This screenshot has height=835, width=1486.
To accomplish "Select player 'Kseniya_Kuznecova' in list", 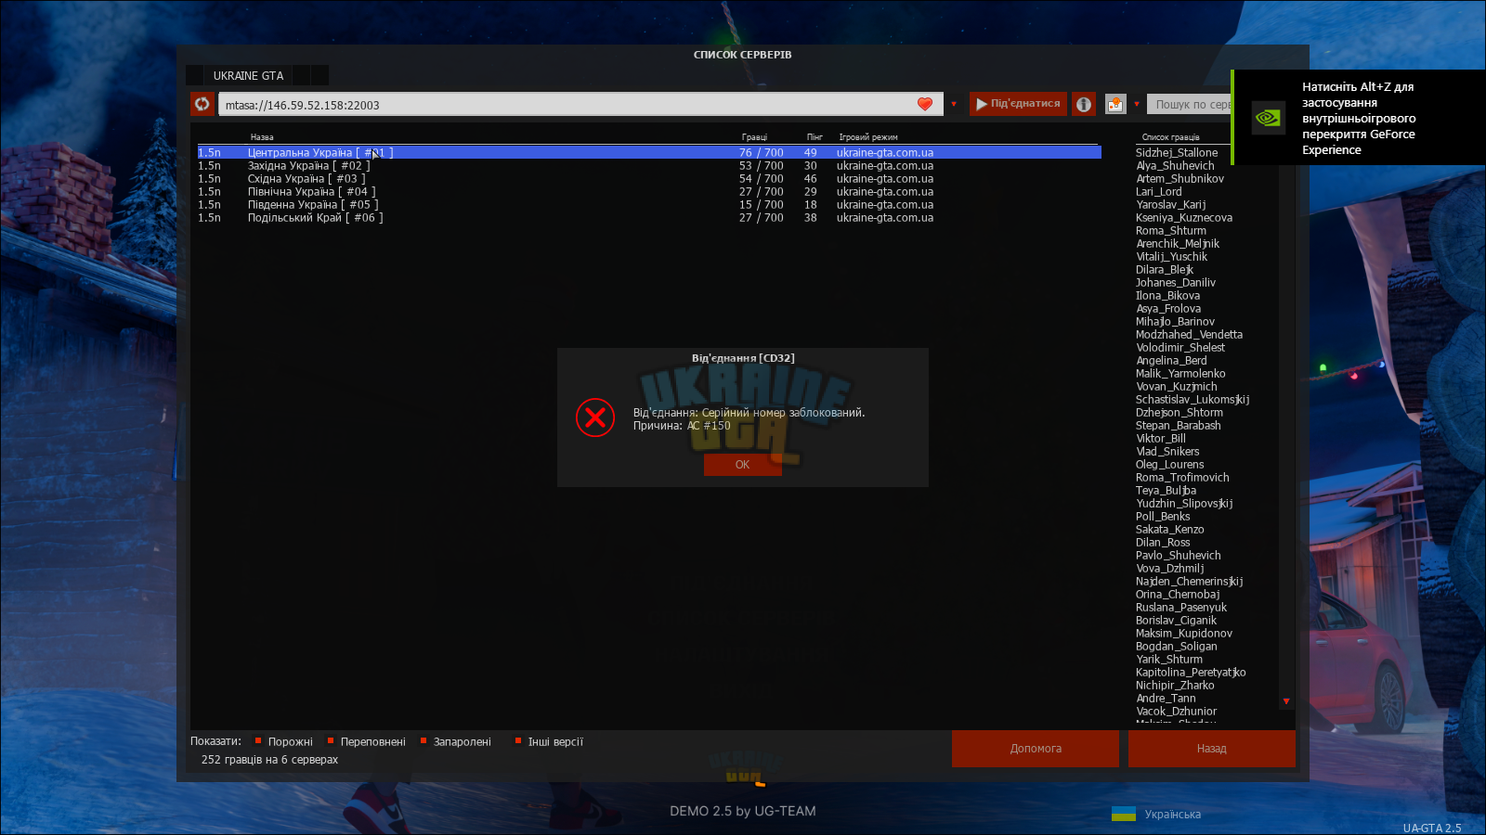I will pyautogui.click(x=1183, y=218).
